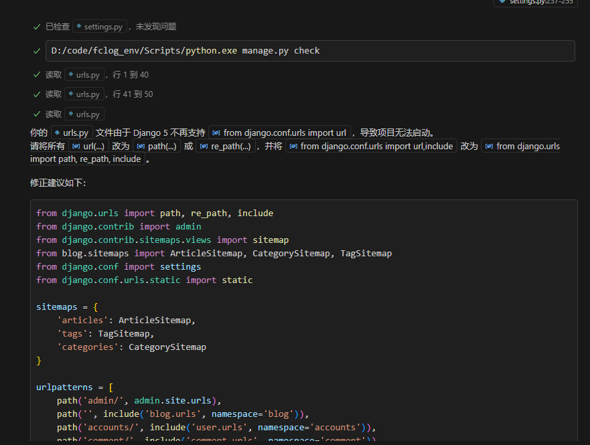This screenshot has width=590, height=445.
Task: Click checkmark icon for urls.py 行 41 到 50
Action: (x=37, y=94)
